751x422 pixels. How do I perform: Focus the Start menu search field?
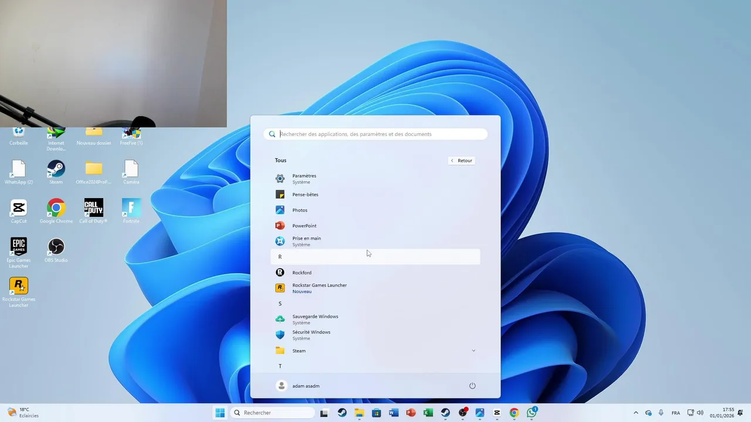[x=375, y=134]
